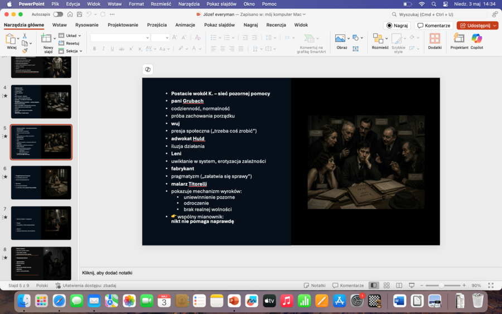Screen dimensions: 502x314
Task: Open Finder from the Dock
Action: pos(24,301)
